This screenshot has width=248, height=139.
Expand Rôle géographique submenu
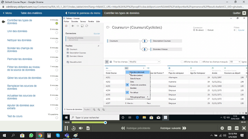coord(138,97)
